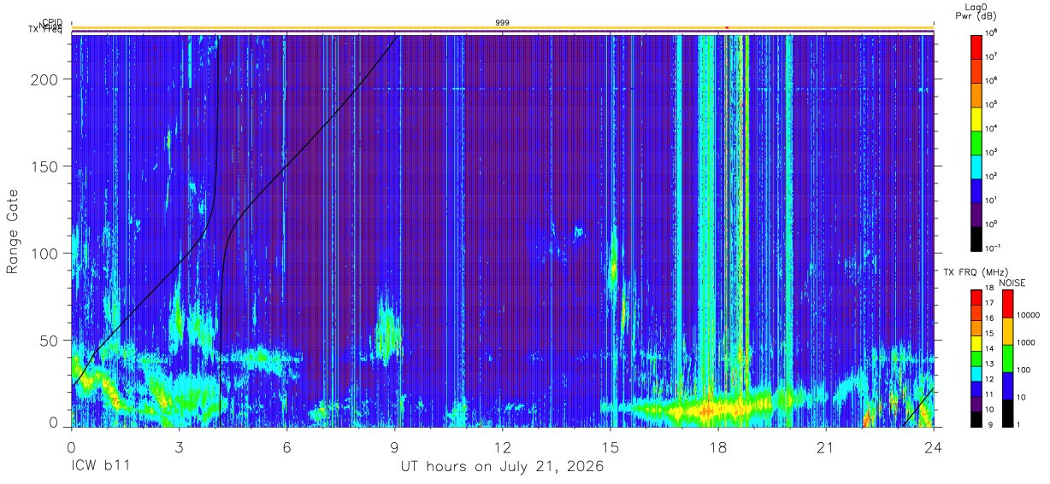Click the '21' tick on the UT hours axis
This screenshot has height=484, width=1050.
[x=826, y=448]
